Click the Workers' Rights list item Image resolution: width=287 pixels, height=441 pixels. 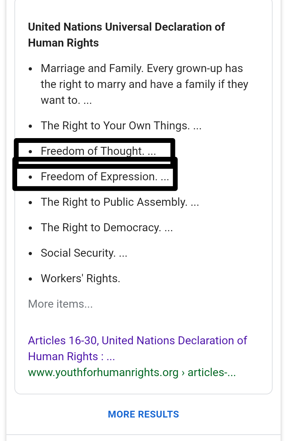80,278
